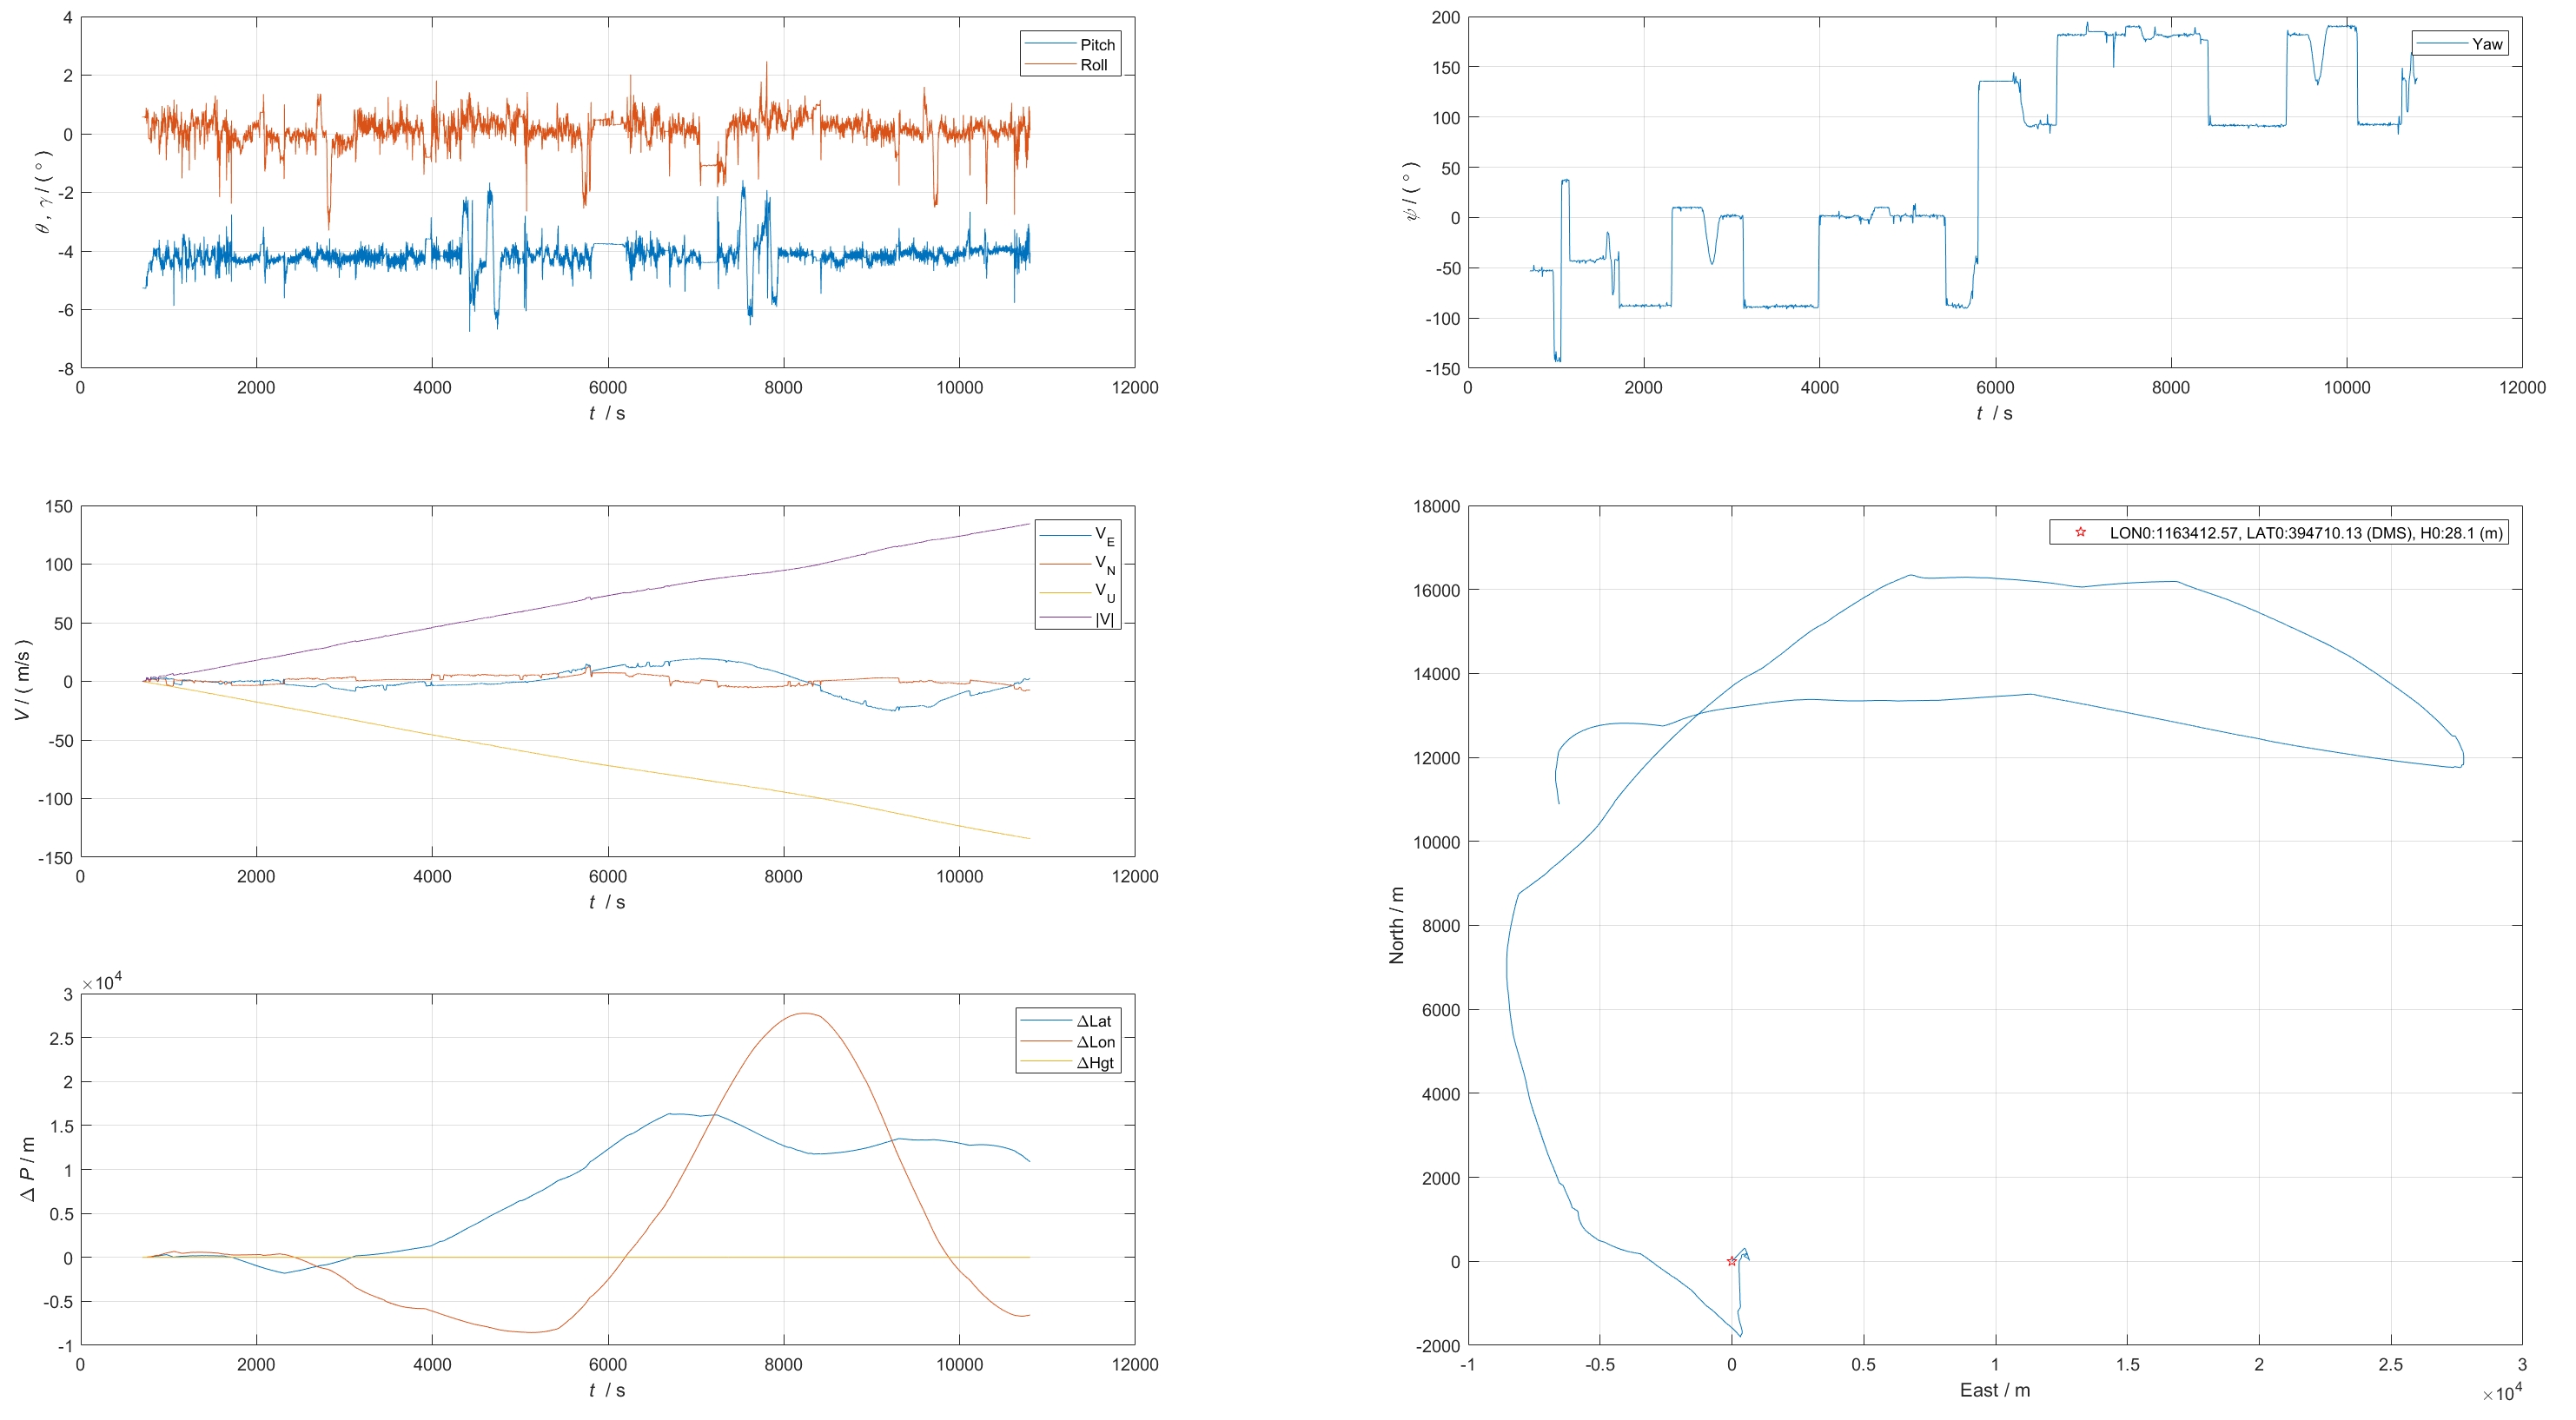2576x1420 pixels.
Task: Click the Pitch legend entry
Action: [1069, 45]
